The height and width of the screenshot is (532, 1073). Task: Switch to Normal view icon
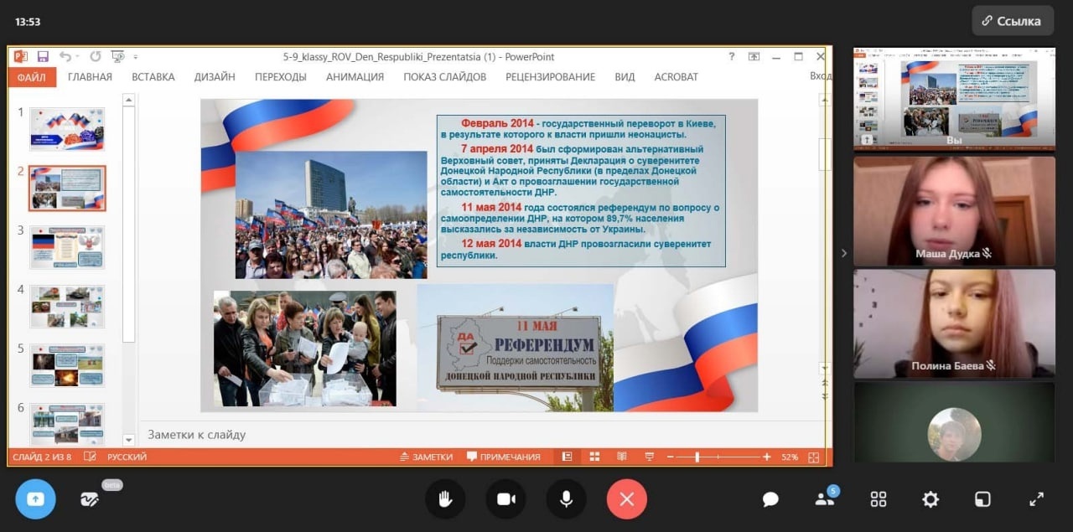568,457
